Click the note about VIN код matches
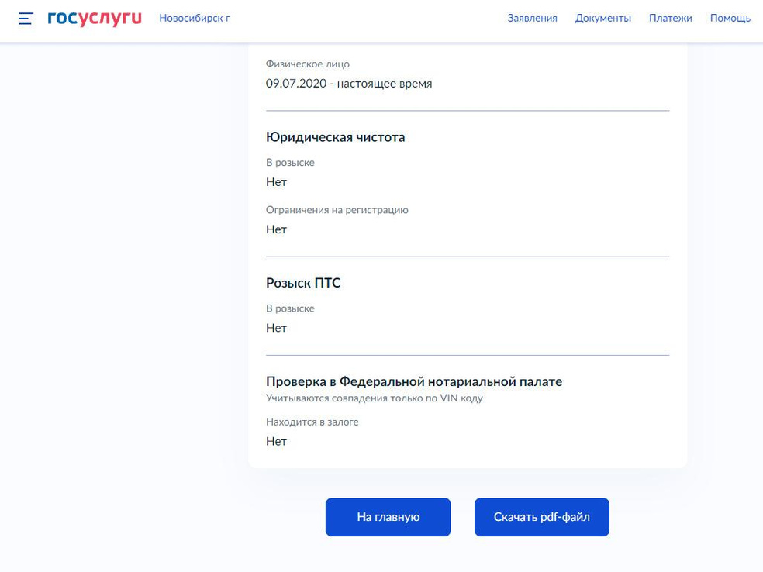The width and height of the screenshot is (763, 572). click(x=374, y=398)
